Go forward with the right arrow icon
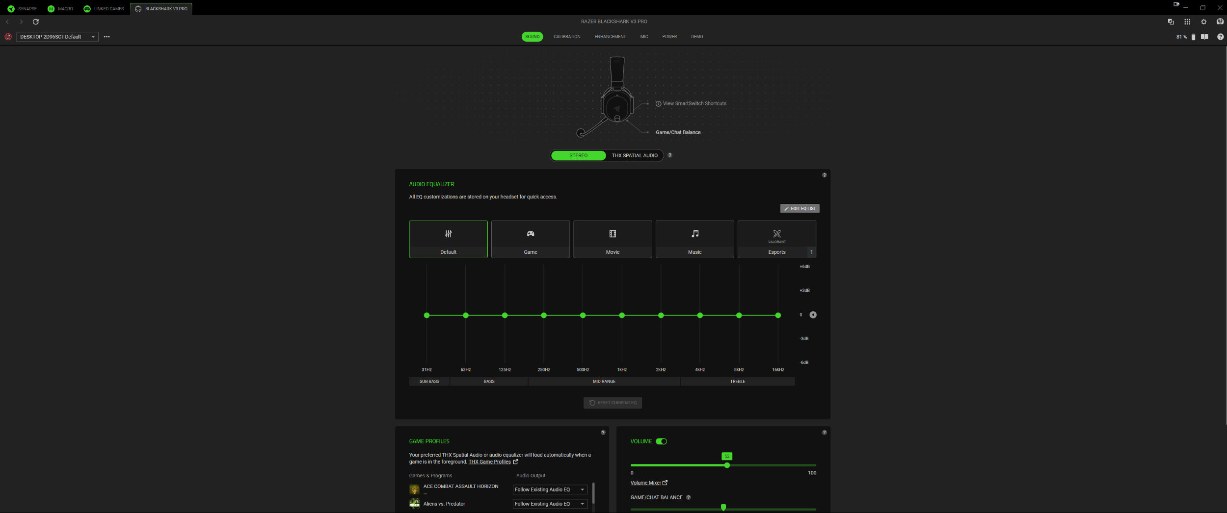The height and width of the screenshot is (513, 1227). coord(21,22)
